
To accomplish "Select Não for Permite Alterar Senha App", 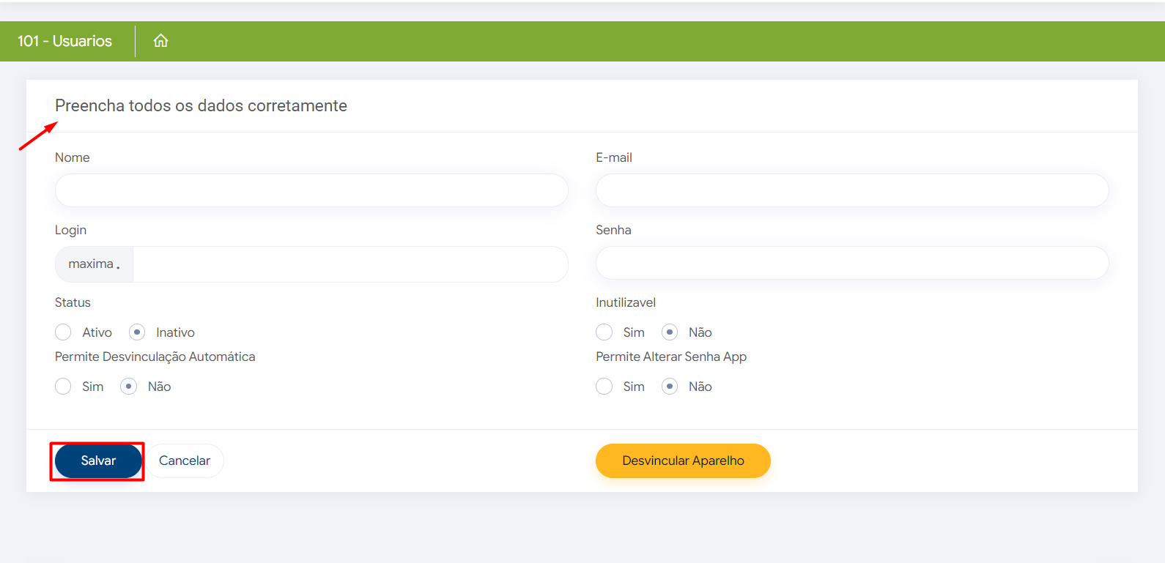I will pos(670,387).
